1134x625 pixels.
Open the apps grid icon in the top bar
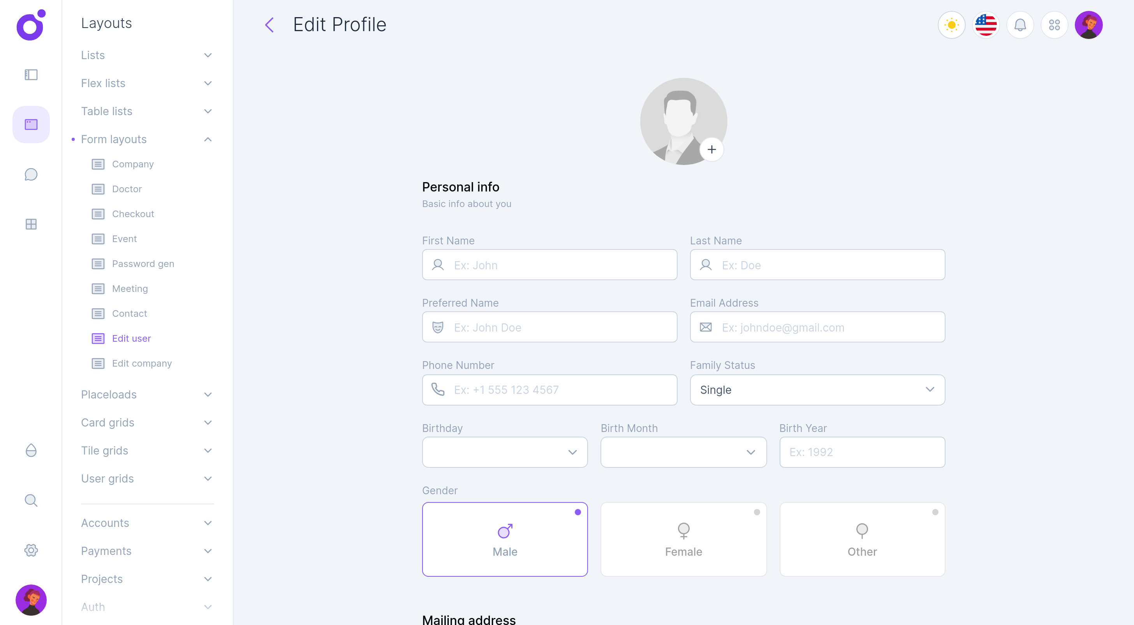coord(1055,25)
